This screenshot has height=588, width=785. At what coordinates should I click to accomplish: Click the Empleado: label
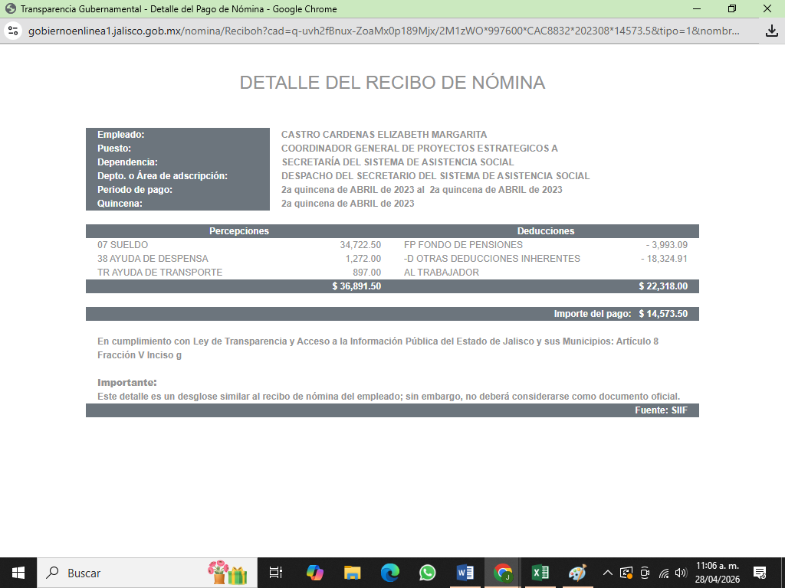[120, 135]
